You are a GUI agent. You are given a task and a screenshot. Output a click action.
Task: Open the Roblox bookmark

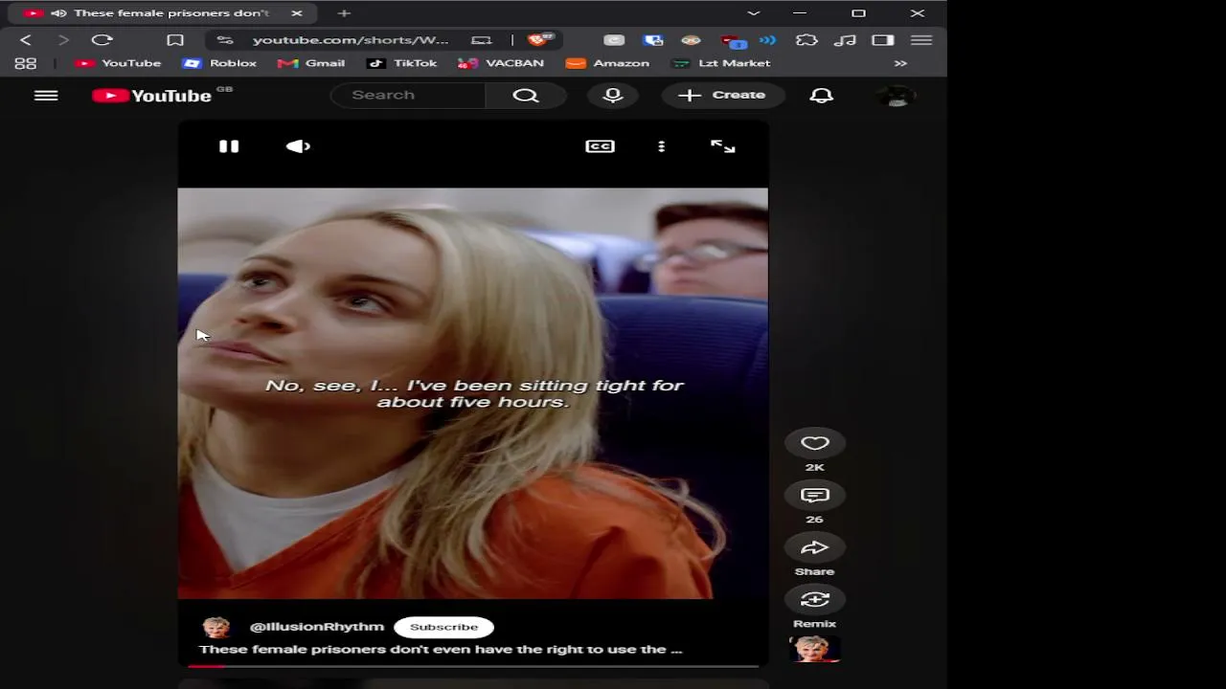220,63
